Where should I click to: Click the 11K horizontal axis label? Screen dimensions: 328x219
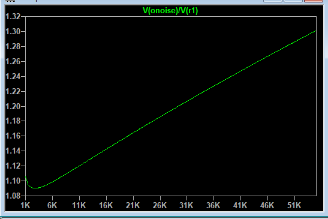(x=79, y=205)
